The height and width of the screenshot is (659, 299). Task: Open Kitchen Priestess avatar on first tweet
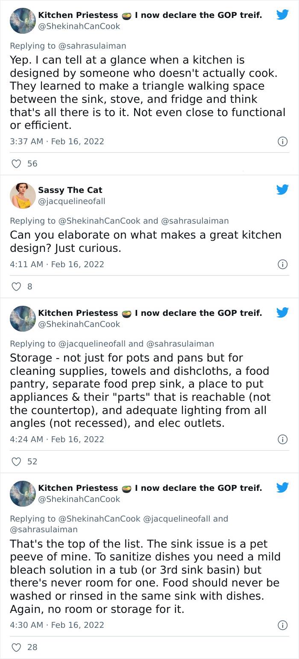pyautogui.click(x=23, y=20)
